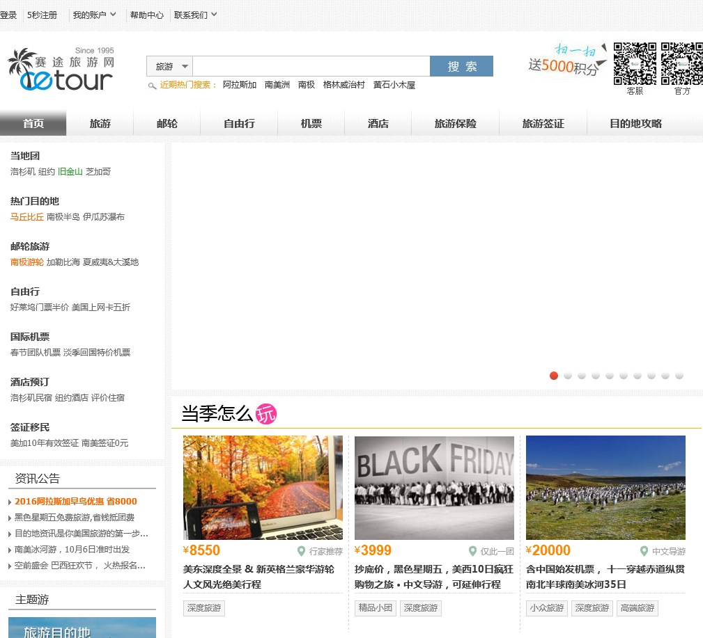Select the first red carousel dot
Screen dimensions: 703x638
point(554,376)
